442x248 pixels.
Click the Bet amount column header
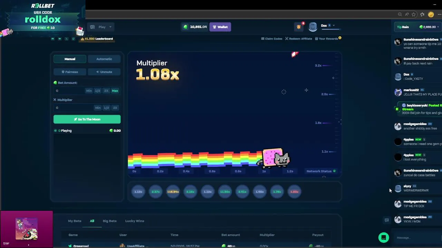click(x=231, y=235)
